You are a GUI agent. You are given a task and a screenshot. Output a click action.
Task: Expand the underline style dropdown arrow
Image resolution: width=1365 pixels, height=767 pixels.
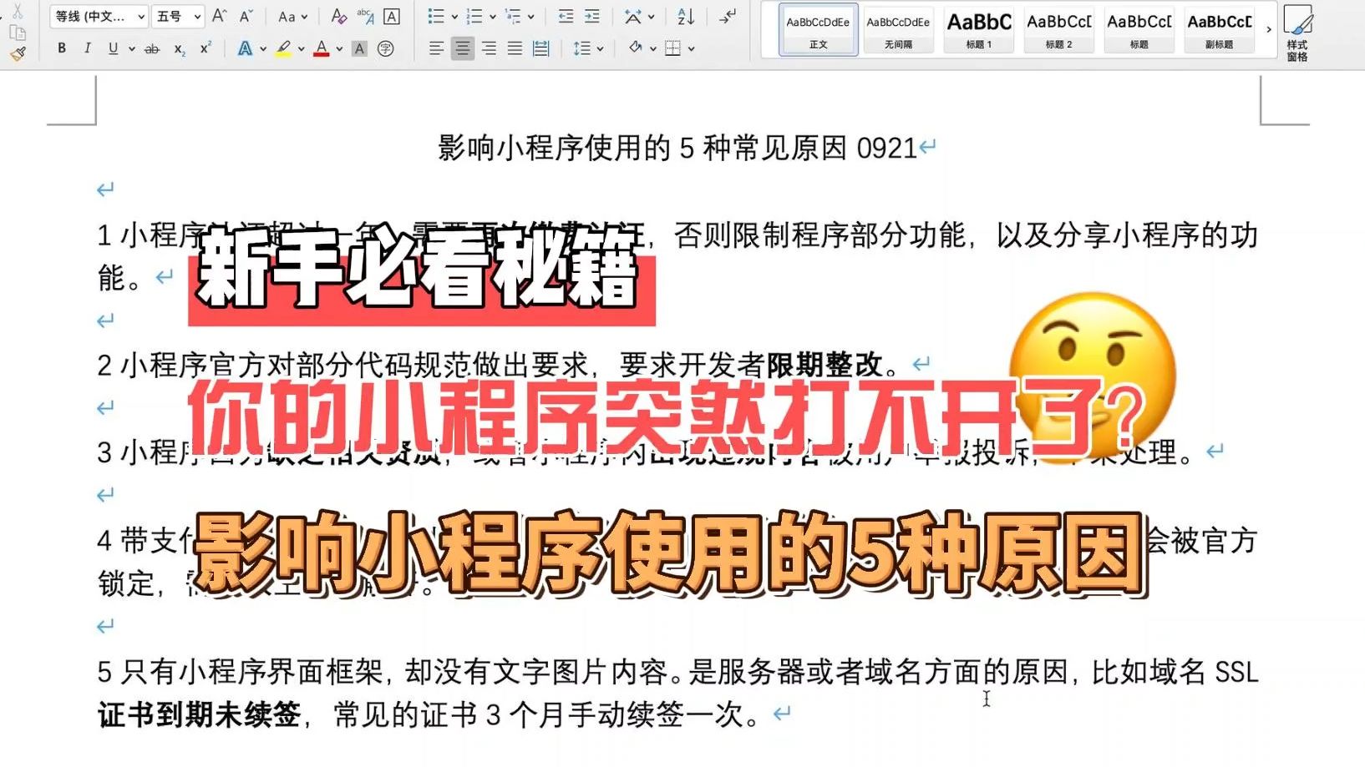coord(131,49)
